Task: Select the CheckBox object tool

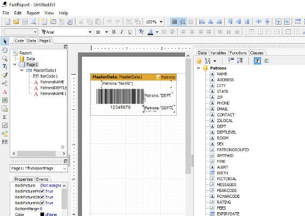Action: [5, 125]
